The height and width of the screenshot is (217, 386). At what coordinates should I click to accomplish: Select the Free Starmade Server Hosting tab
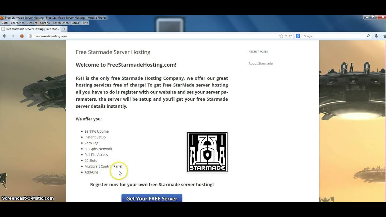coord(30,29)
